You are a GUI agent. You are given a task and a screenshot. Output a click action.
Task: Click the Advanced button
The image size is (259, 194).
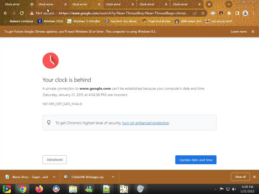(55, 160)
